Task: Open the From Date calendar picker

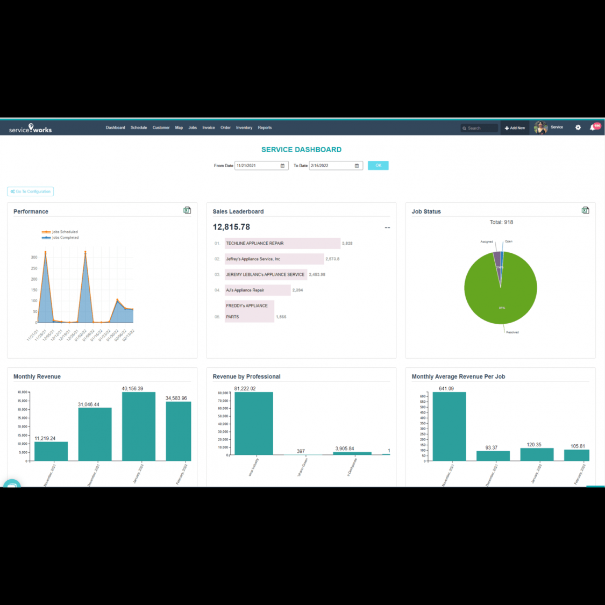Action: 283,166
